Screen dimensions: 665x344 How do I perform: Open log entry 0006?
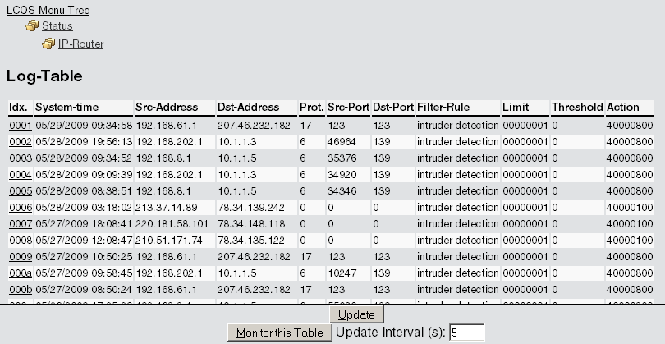click(20, 207)
